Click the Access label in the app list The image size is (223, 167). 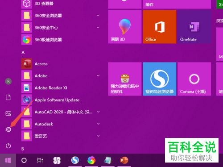click(41, 64)
